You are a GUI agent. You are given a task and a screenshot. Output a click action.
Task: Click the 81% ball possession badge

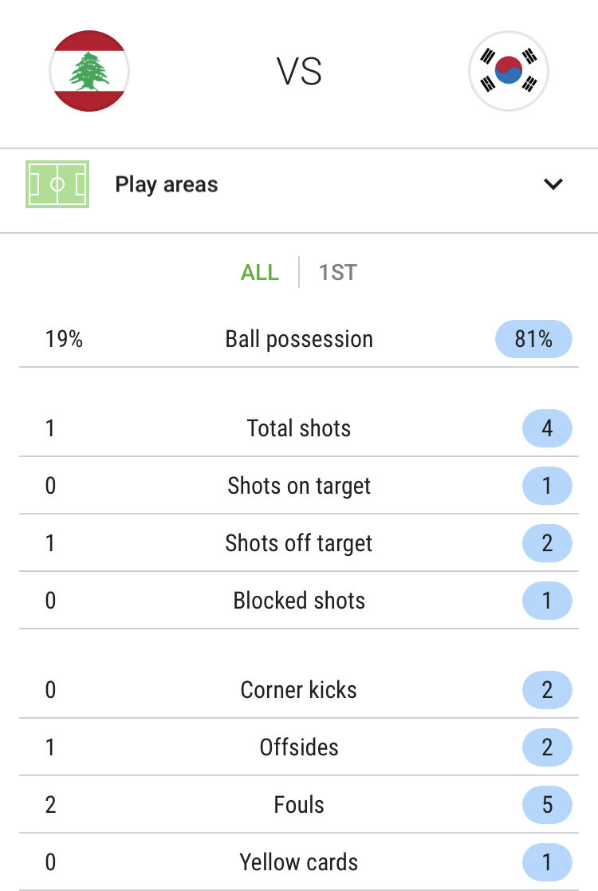pos(533,339)
